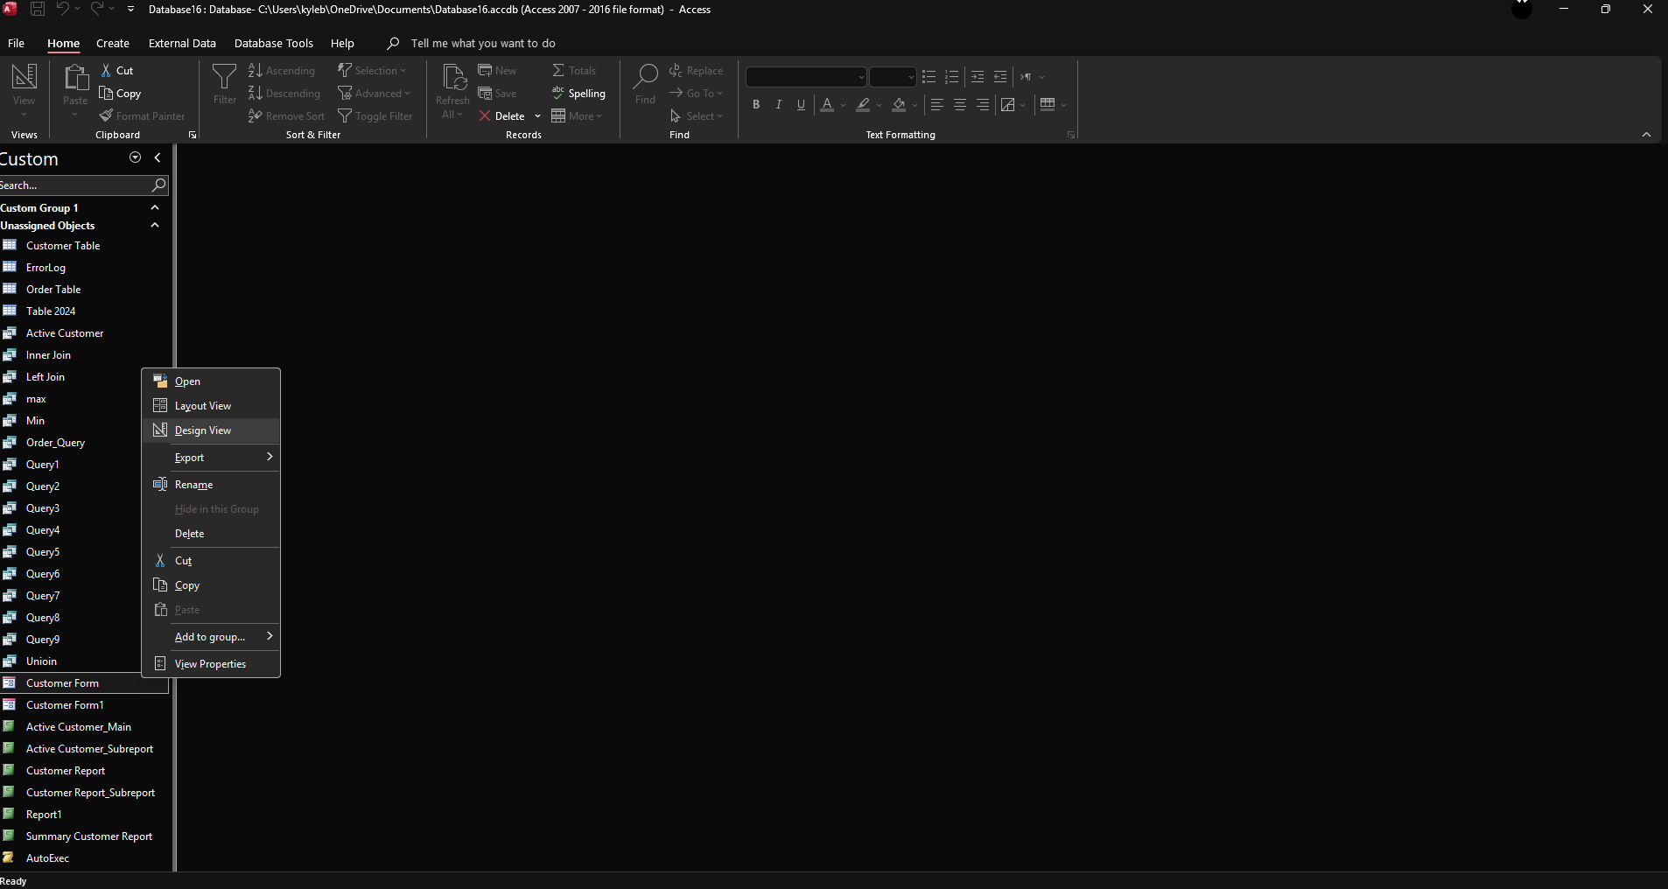
Task: Click the text highlight color button
Action: (863, 105)
